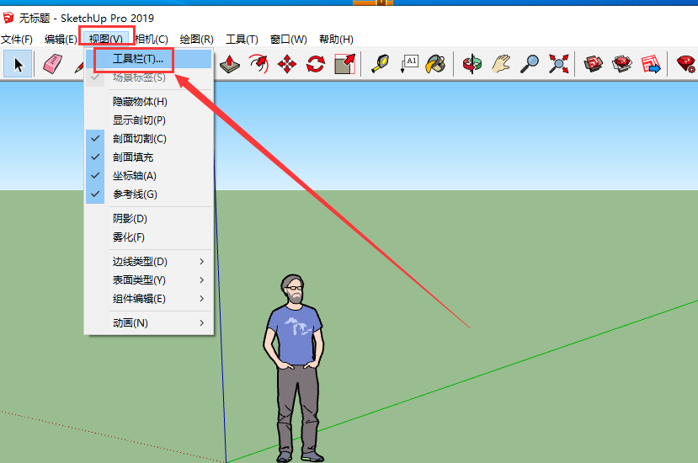Screen dimensions: 698x463
Task: Open the Extension Manager ruby icon
Action: (x=685, y=64)
